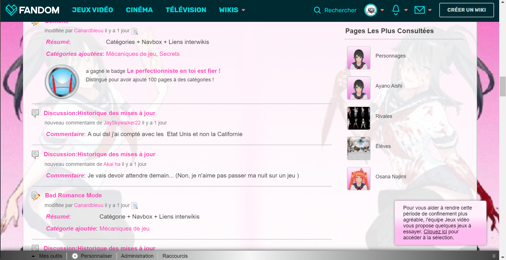506x260 pixels.
Task: Open the JEUX VIDÉO menu
Action: [93, 10]
